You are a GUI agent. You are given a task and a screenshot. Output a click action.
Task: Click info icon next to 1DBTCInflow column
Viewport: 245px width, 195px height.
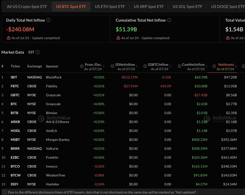145,66
